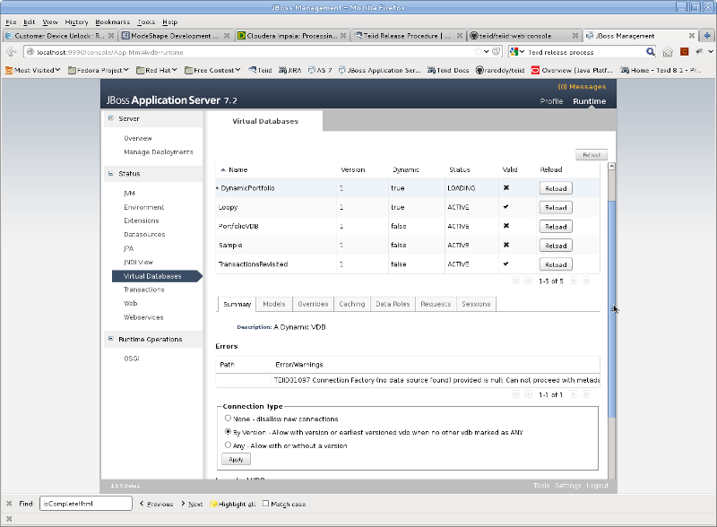Close the find bar X icon
717x527 pixels.
(9, 504)
